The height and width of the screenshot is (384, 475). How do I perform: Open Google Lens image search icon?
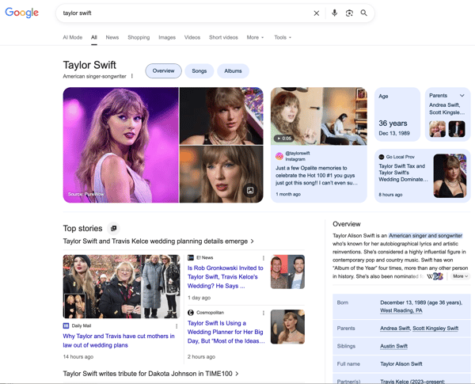coord(349,13)
